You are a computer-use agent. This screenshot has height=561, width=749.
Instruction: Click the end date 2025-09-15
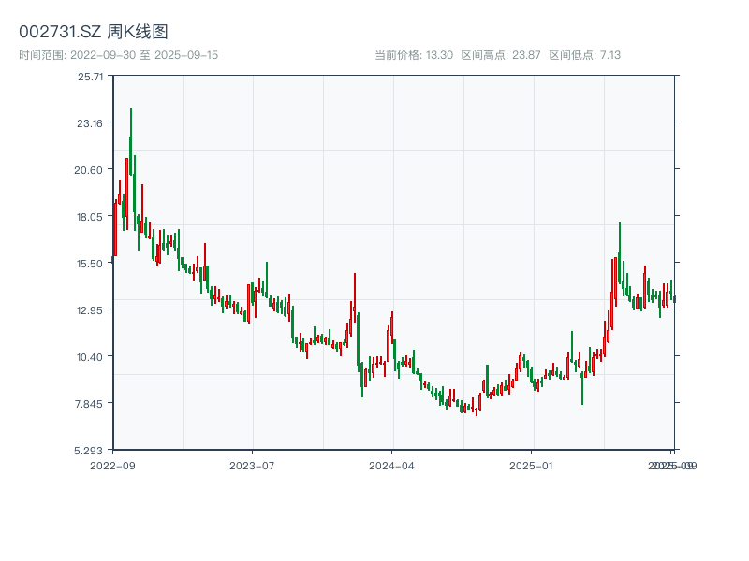182,54
